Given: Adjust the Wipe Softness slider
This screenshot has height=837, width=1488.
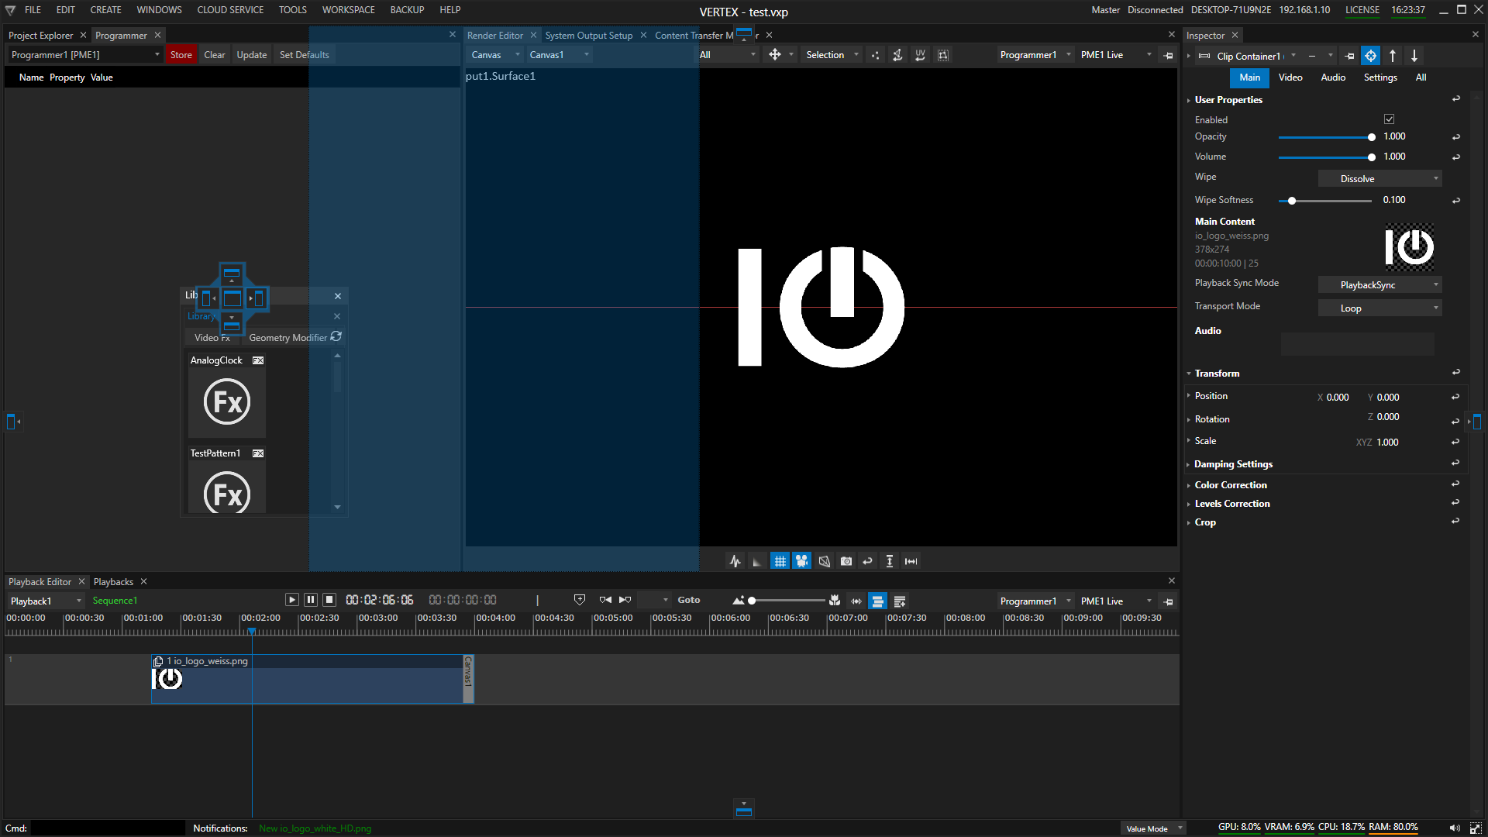Looking at the screenshot, I should (1326, 201).
